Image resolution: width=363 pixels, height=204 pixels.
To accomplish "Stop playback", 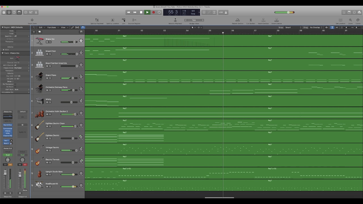I will [x=141, y=12].
